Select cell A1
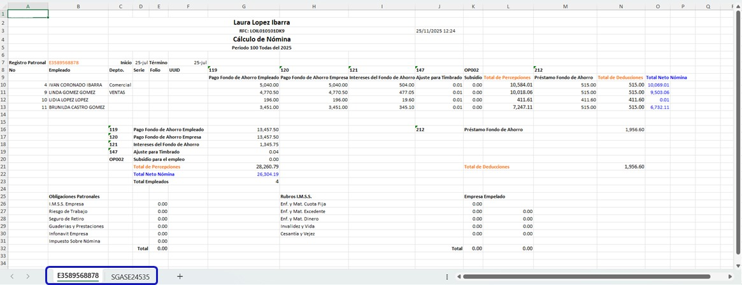The width and height of the screenshot is (742, 285). coord(28,14)
